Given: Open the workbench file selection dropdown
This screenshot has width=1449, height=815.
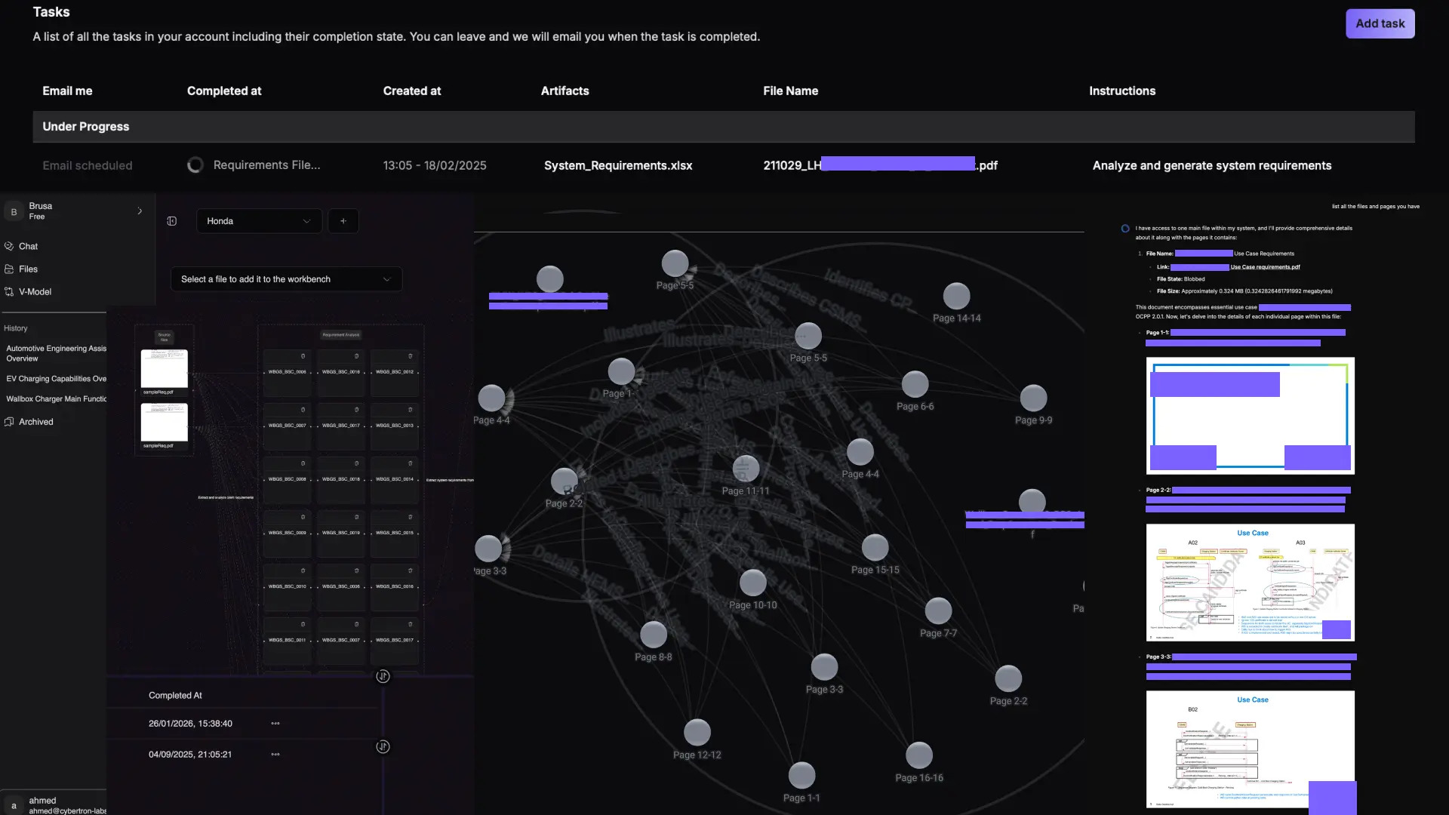Looking at the screenshot, I should coord(286,279).
